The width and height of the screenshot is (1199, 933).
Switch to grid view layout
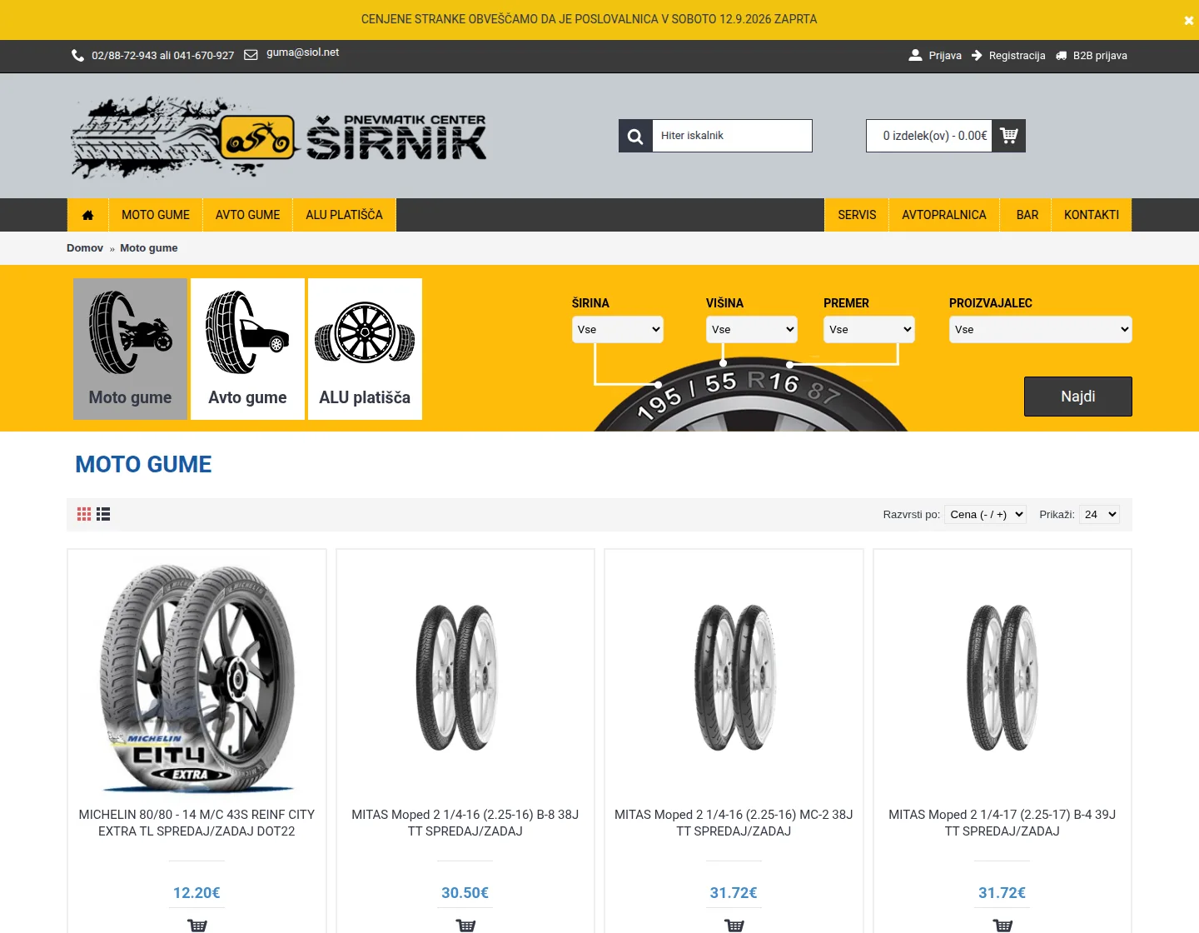pyautogui.click(x=84, y=514)
